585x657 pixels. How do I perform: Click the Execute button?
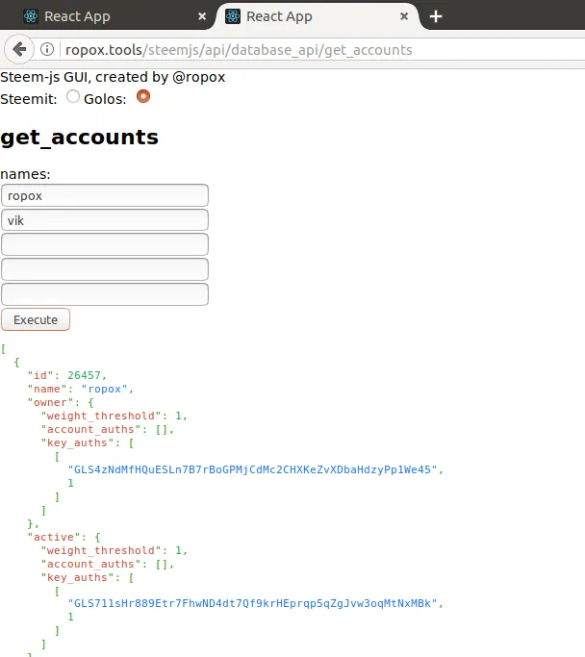36,319
